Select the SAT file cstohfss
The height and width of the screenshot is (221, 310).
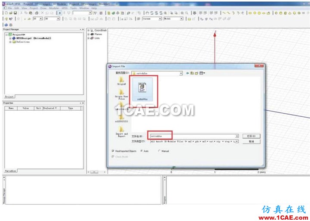pos(143,90)
